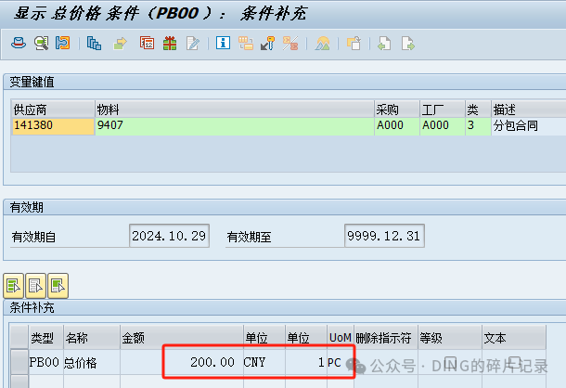Image resolution: width=566 pixels, height=388 pixels.
Task: Click the key with arrow icon
Action: pos(268,43)
